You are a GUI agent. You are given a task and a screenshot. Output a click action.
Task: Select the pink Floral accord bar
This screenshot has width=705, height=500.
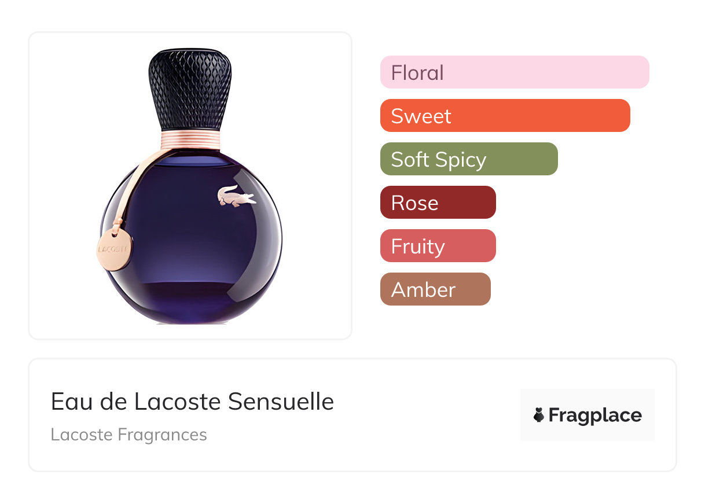coord(514,72)
